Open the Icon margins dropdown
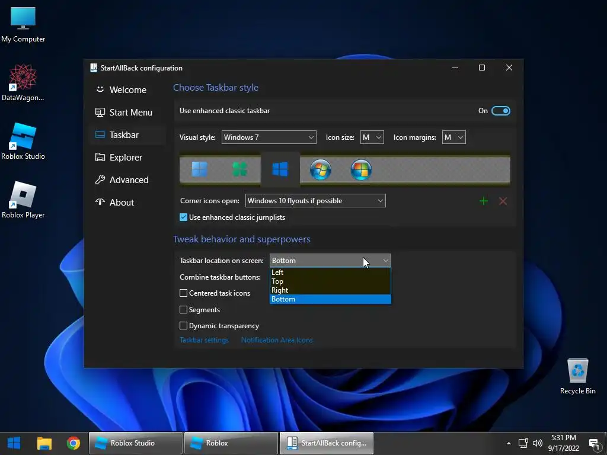 [x=453, y=137]
